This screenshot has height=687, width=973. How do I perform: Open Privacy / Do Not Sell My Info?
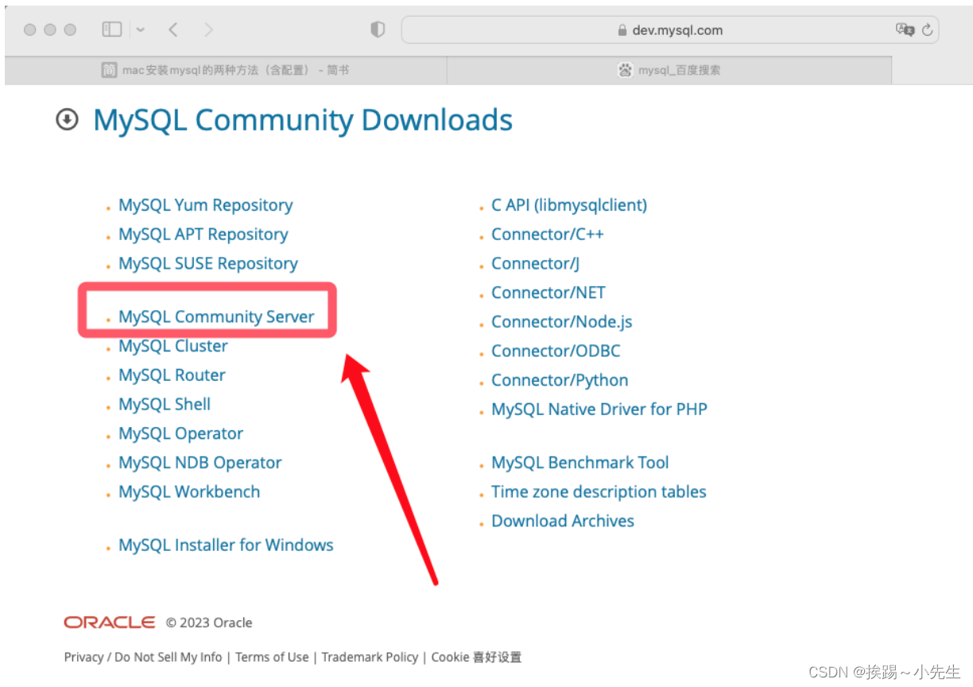point(143,658)
